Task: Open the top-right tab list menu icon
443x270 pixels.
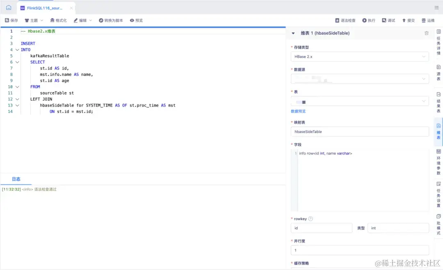Action: coord(436,8)
